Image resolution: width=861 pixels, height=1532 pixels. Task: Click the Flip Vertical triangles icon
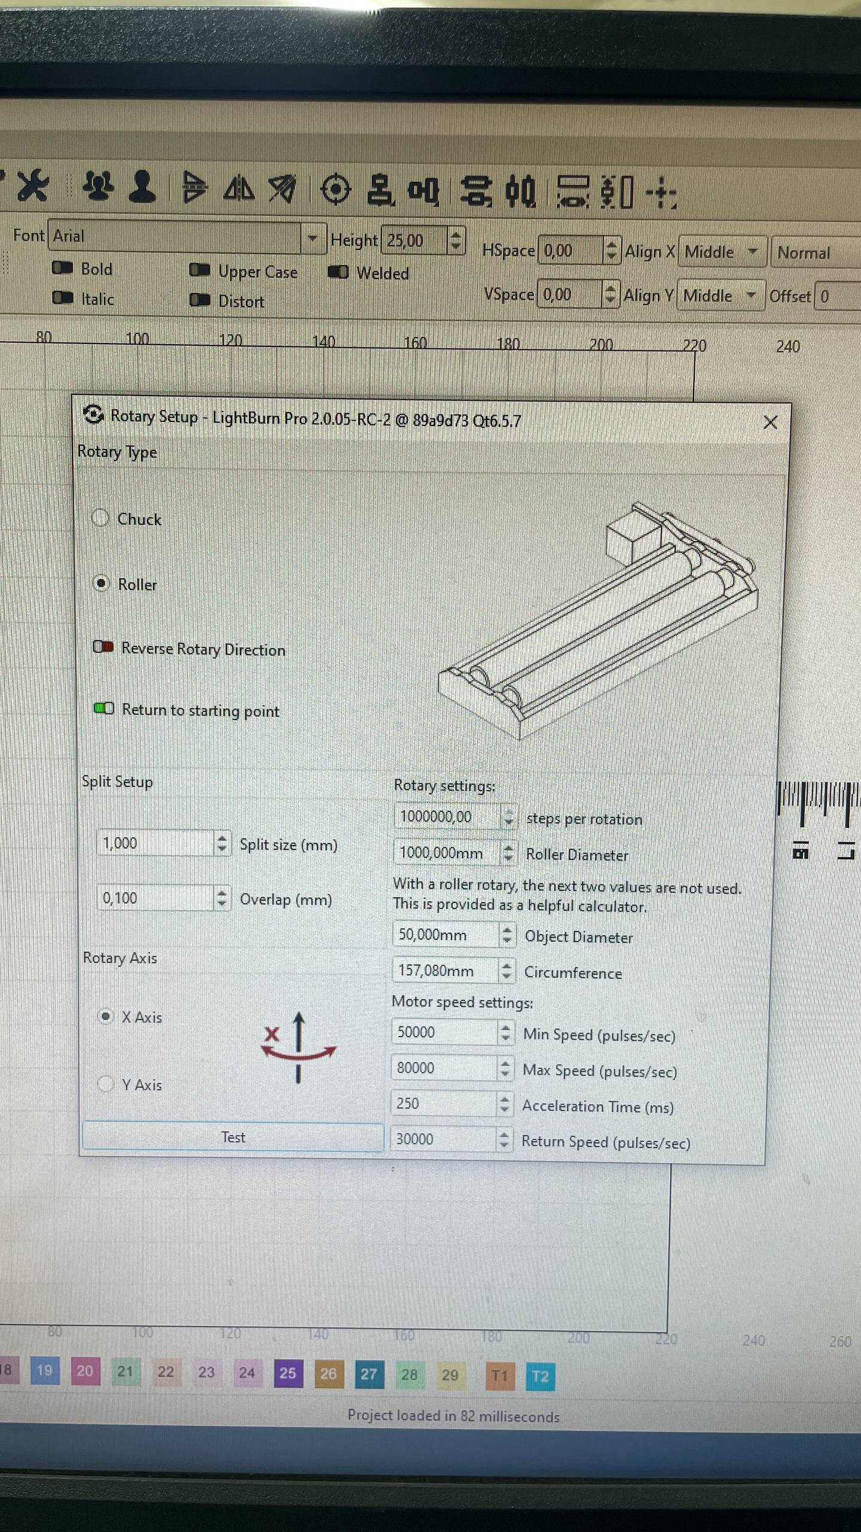(x=194, y=188)
